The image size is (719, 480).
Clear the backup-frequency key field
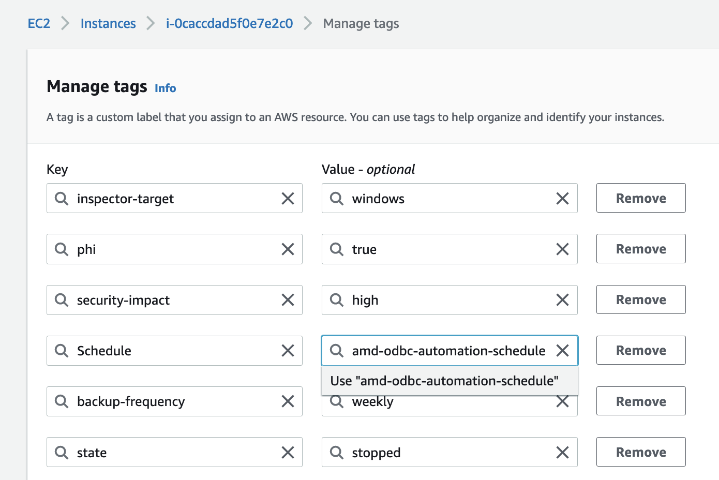(x=288, y=401)
